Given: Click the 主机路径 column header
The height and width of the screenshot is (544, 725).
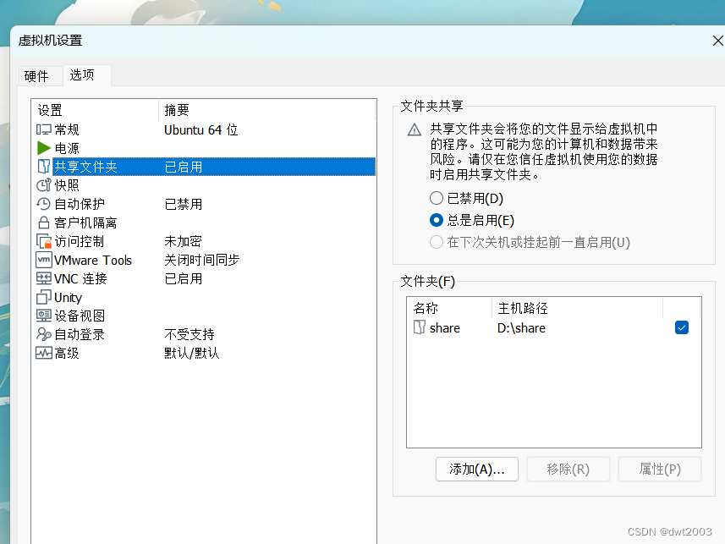Looking at the screenshot, I should (523, 308).
